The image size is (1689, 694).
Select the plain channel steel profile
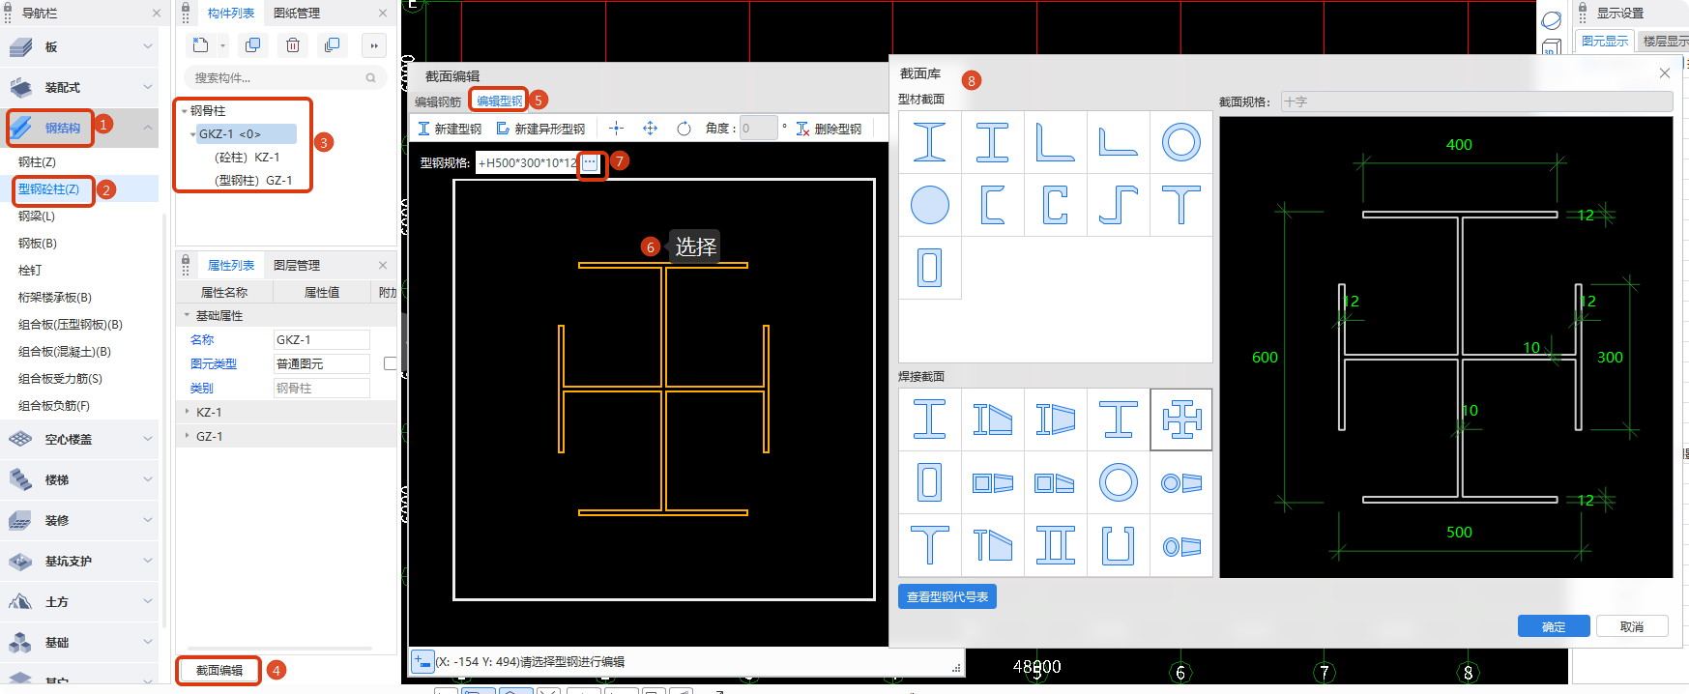(993, 205)
